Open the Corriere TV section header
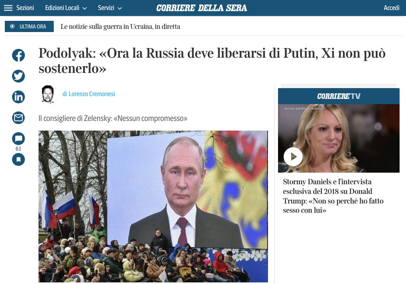Image resolution: width=406 pixels, height=284 pixels. point(339,96)
